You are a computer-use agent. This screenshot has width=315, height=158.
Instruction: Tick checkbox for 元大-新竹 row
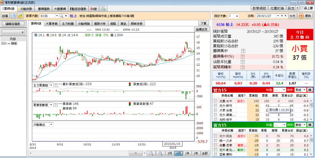216,106
